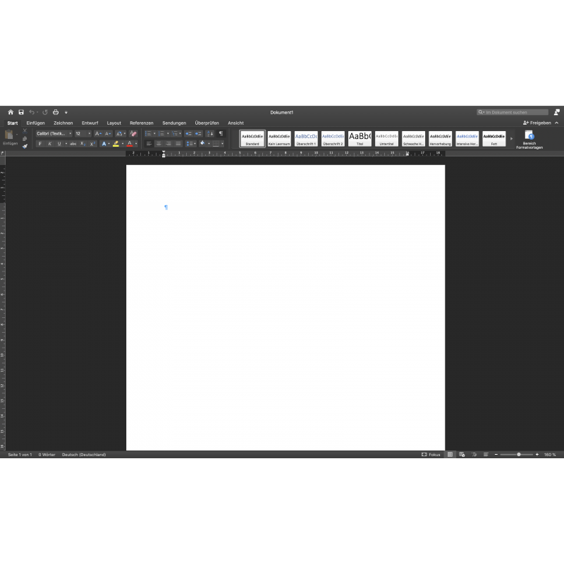Screen dimensions: 564x564
Task: Open the Überprüfen ribbon tab
Action: [x=207, y=123]
